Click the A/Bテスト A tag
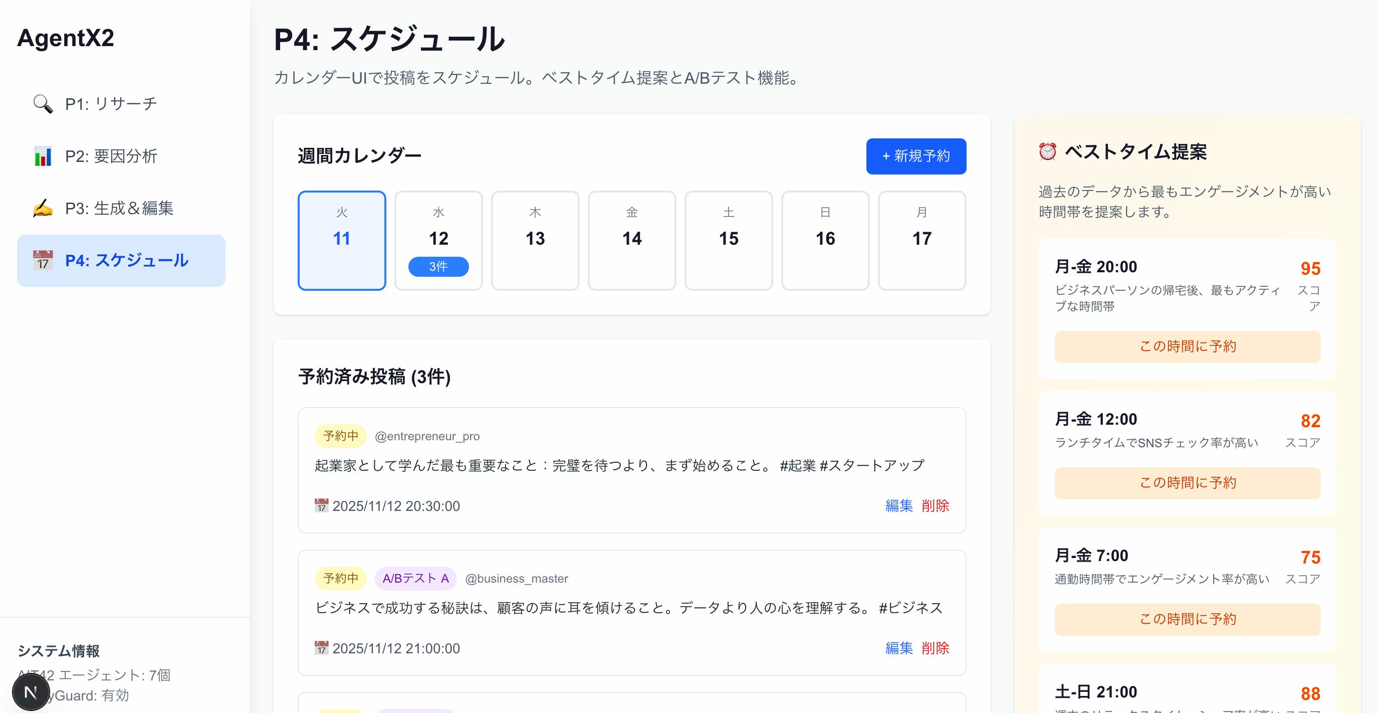Viewport: 1378px width, 713px height. click(x=415, y=579)
